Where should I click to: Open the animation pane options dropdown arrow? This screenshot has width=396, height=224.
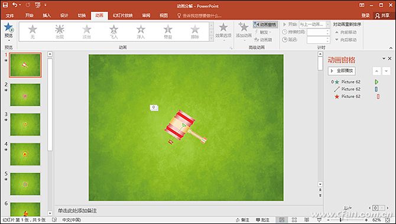click(384, 59)
